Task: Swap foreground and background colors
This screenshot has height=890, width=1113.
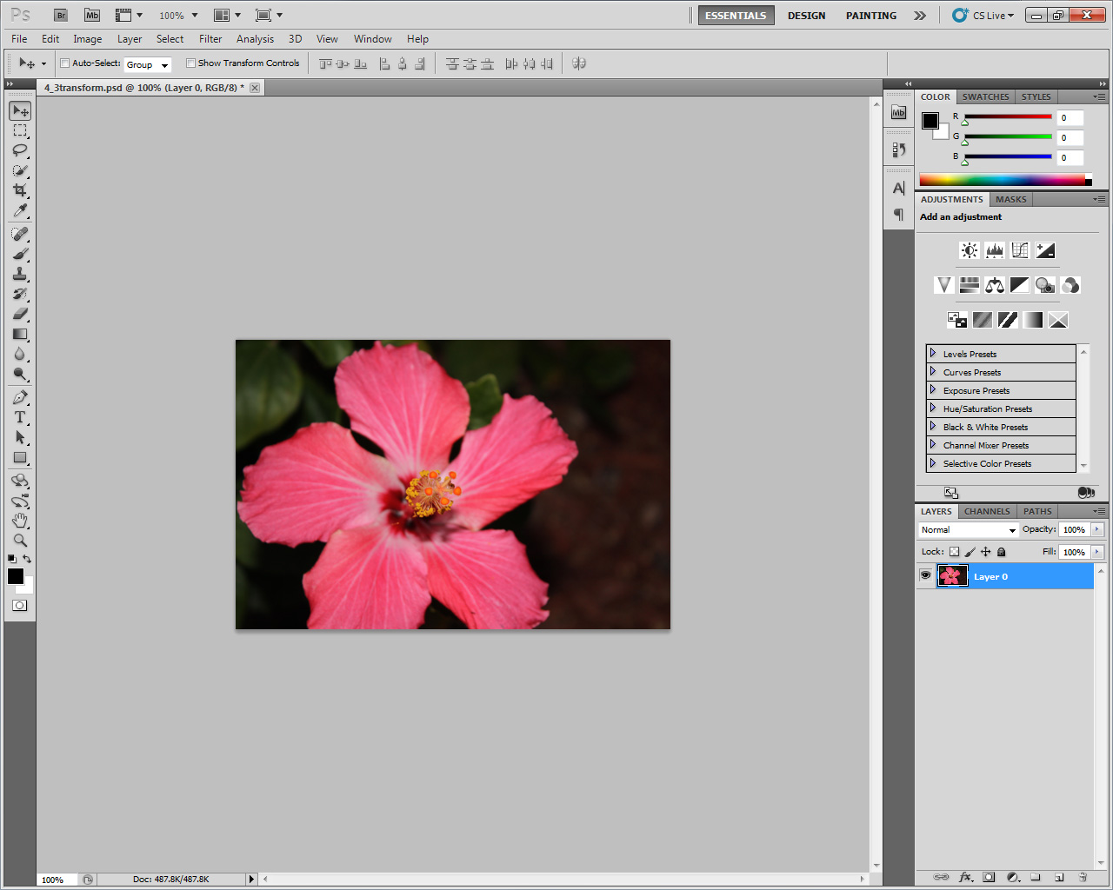Action: pos(27,559)
